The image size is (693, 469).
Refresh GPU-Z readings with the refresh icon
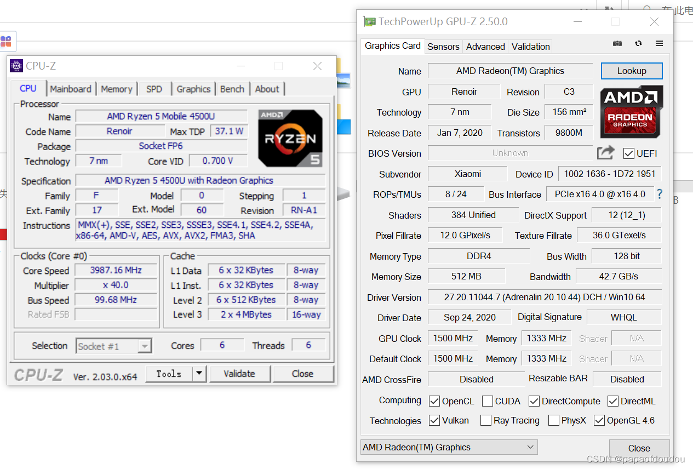(638, 43)
